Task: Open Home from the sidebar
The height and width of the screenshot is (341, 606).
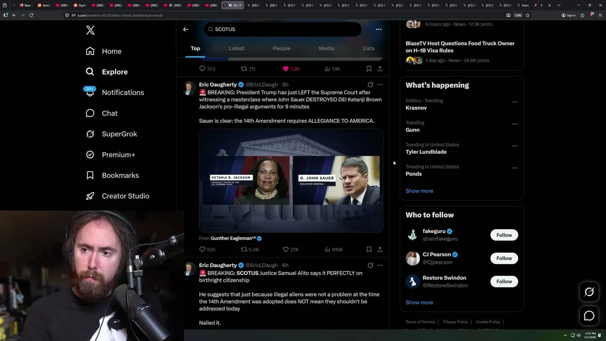Action: (104, 51)
